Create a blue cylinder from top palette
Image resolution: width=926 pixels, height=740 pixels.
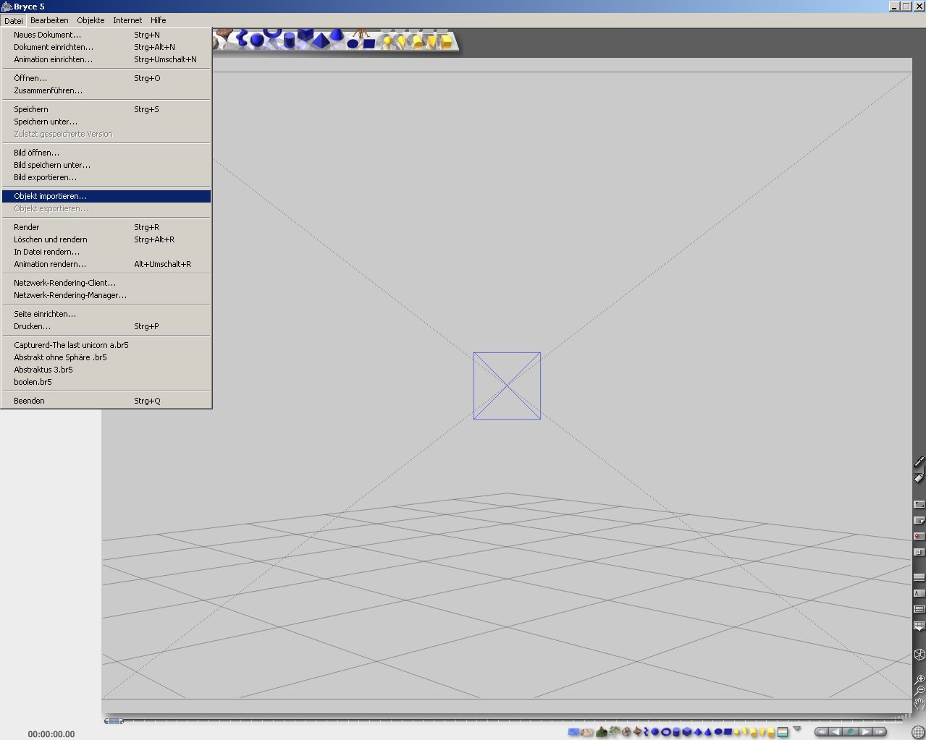click(x=289, y=40)
